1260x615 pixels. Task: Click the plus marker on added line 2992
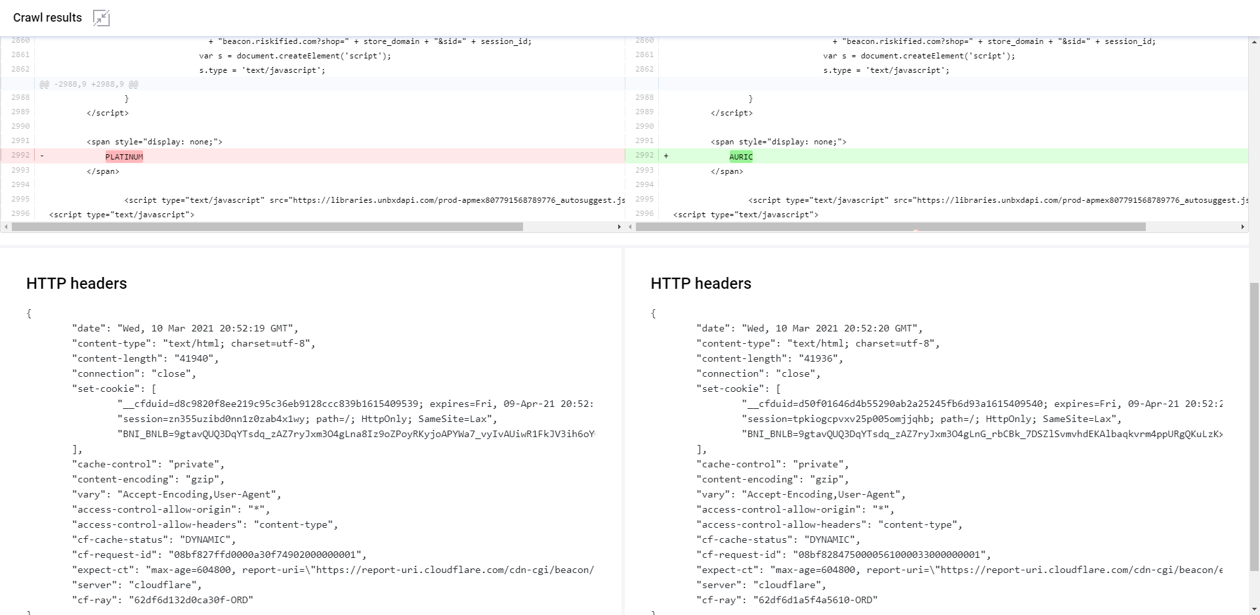666,156
